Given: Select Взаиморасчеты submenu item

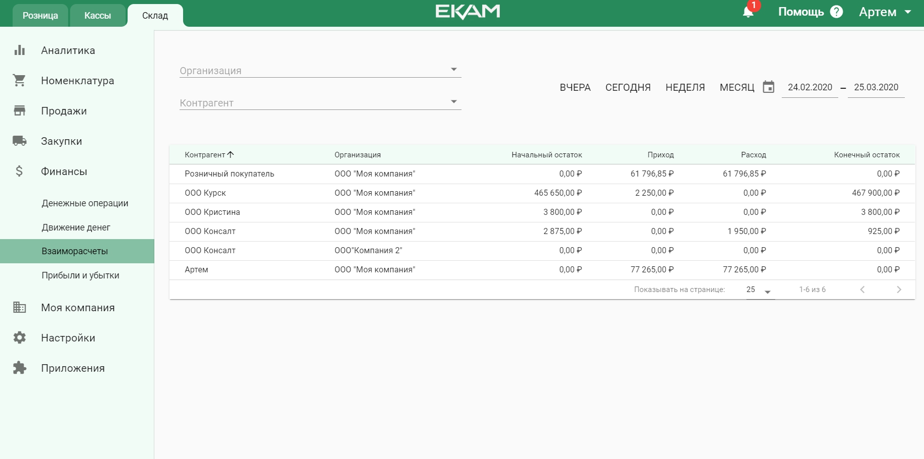Looking at the screenshot, I should 77,251.
